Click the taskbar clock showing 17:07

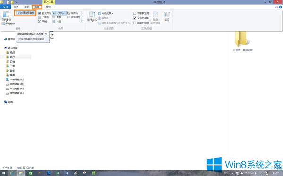pyautogui.click(x=276, y=173)
